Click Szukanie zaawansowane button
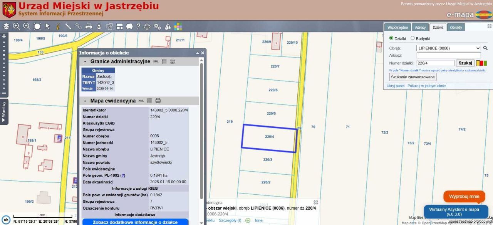Image resolution: width=493 pixels, height=225 pixels. click(x=413, y=77)
